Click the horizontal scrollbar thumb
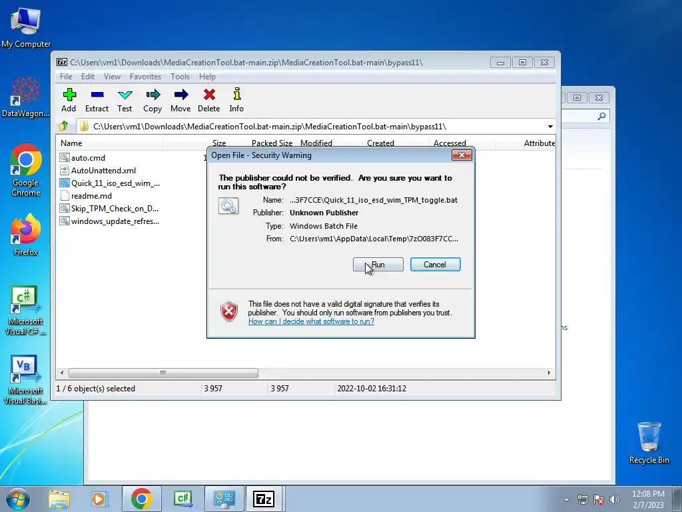 (x=163, y=373)
